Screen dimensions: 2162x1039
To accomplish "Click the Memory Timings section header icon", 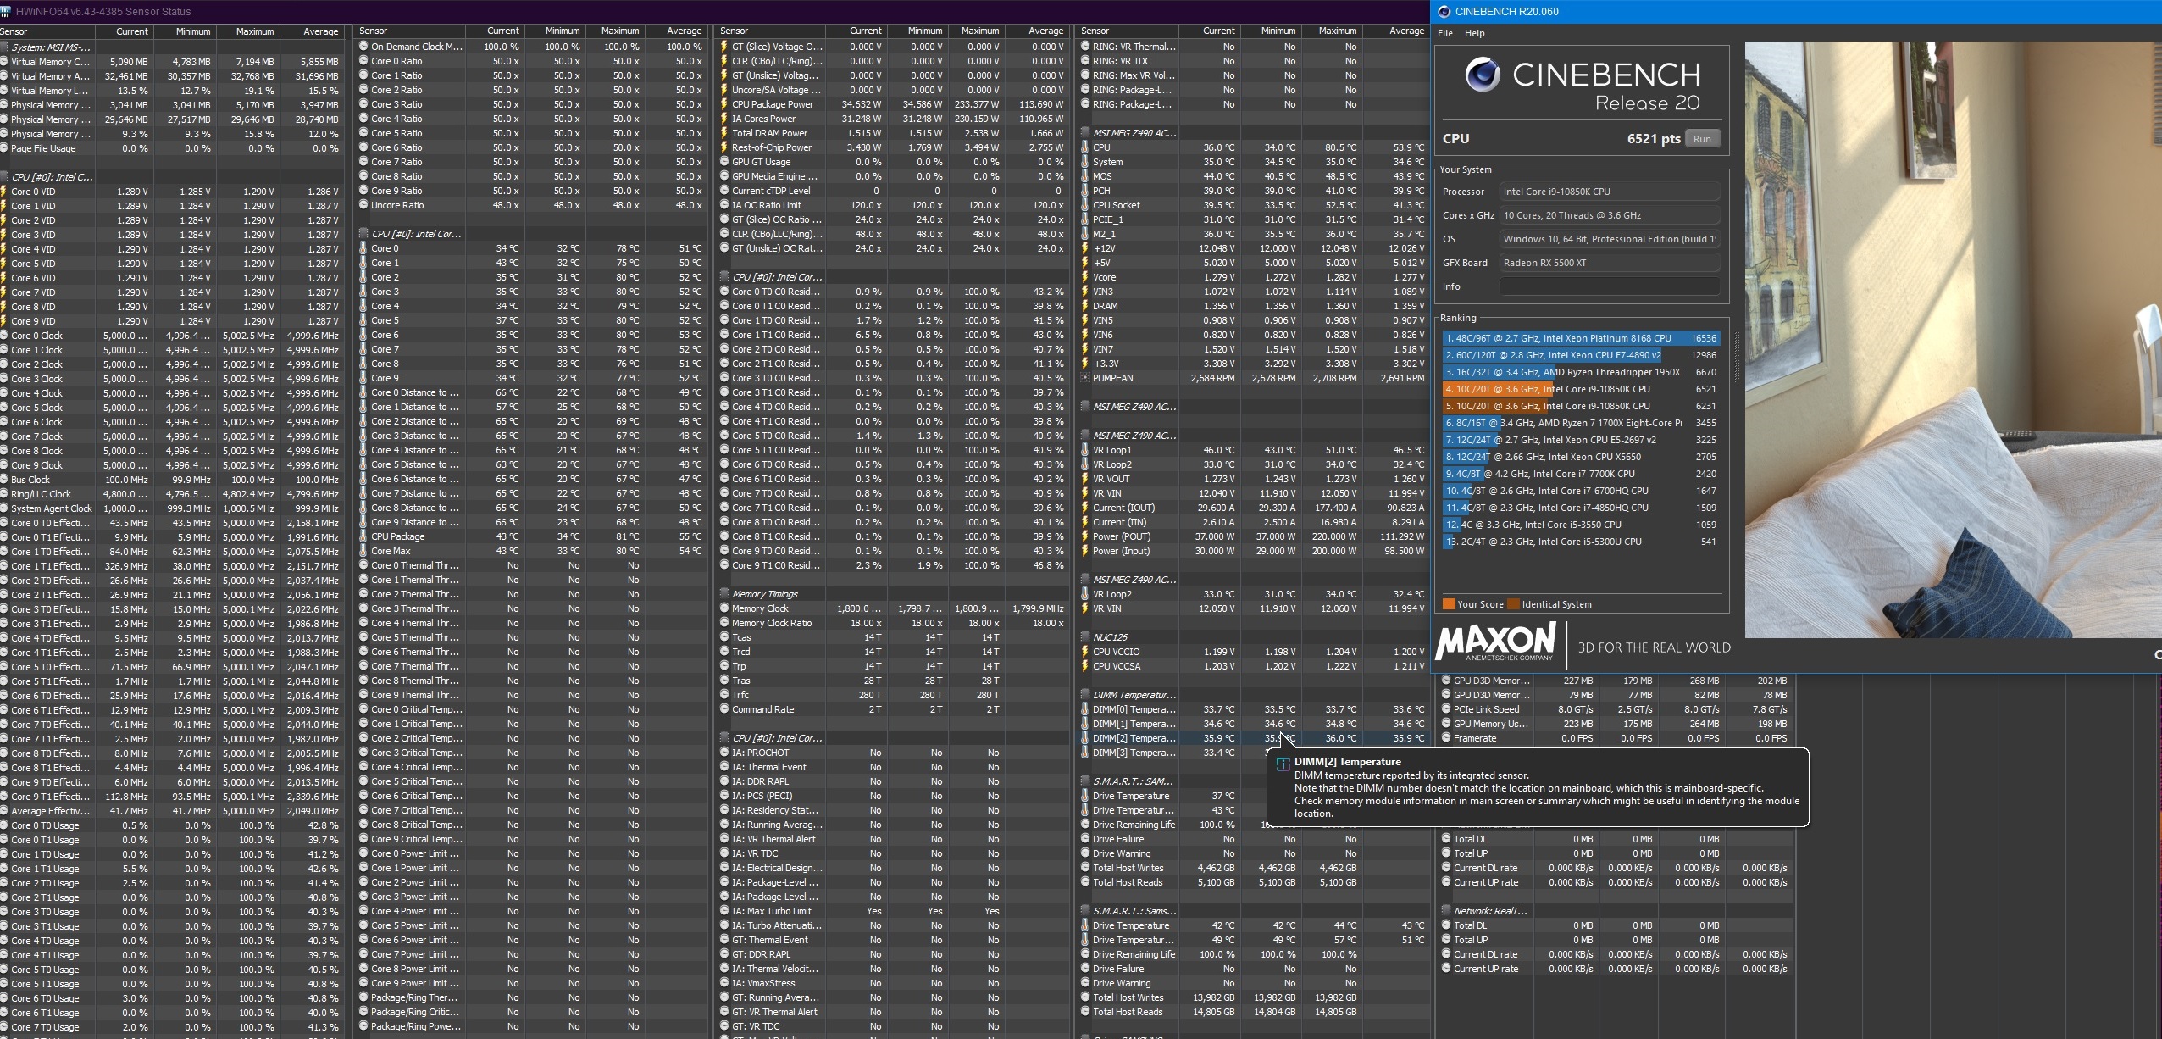I will coord(724,594).
